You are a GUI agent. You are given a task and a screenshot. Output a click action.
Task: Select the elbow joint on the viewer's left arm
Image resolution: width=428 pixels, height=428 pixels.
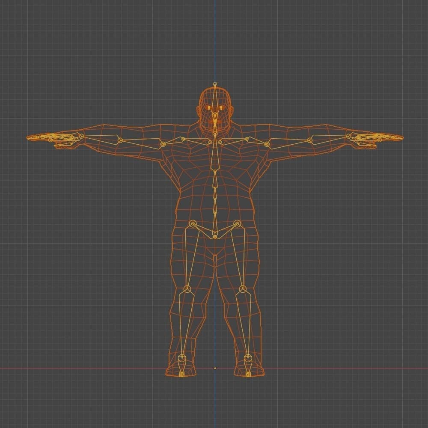click(120, 140)
